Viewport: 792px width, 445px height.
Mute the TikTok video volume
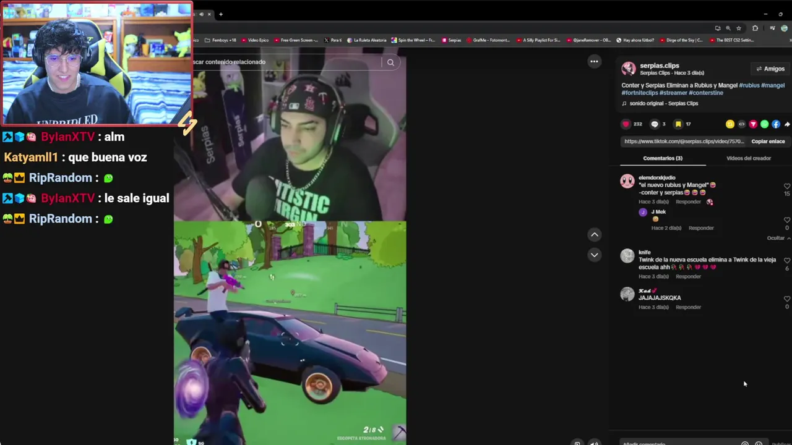pos(594,443)
